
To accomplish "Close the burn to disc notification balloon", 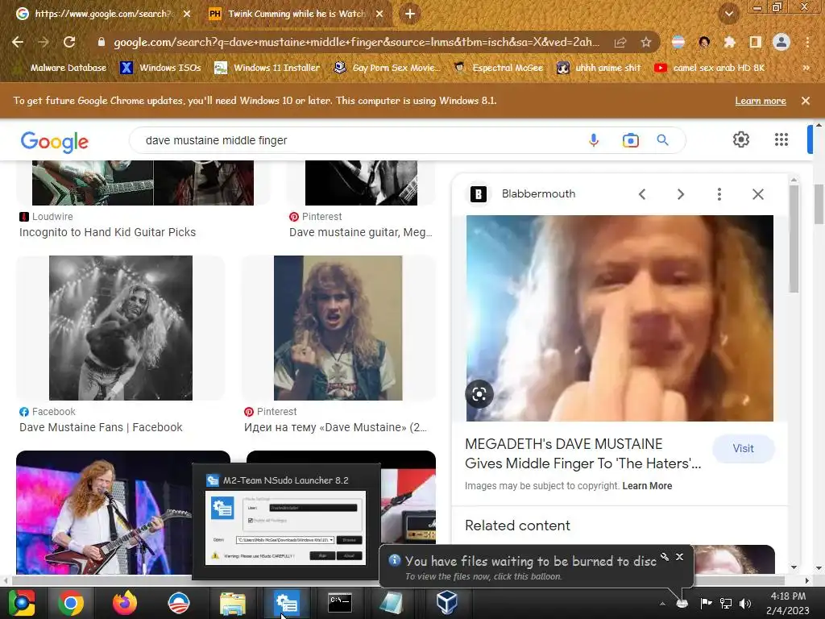I will (680, 556).
